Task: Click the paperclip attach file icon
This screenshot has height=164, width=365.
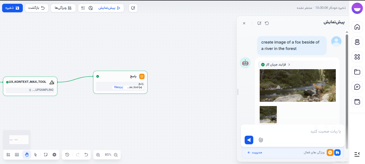Action: [x=261, y=140]
